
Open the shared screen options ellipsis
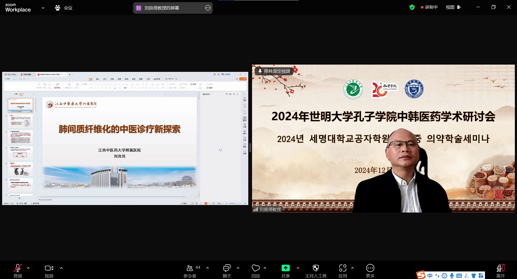[208, 8]
